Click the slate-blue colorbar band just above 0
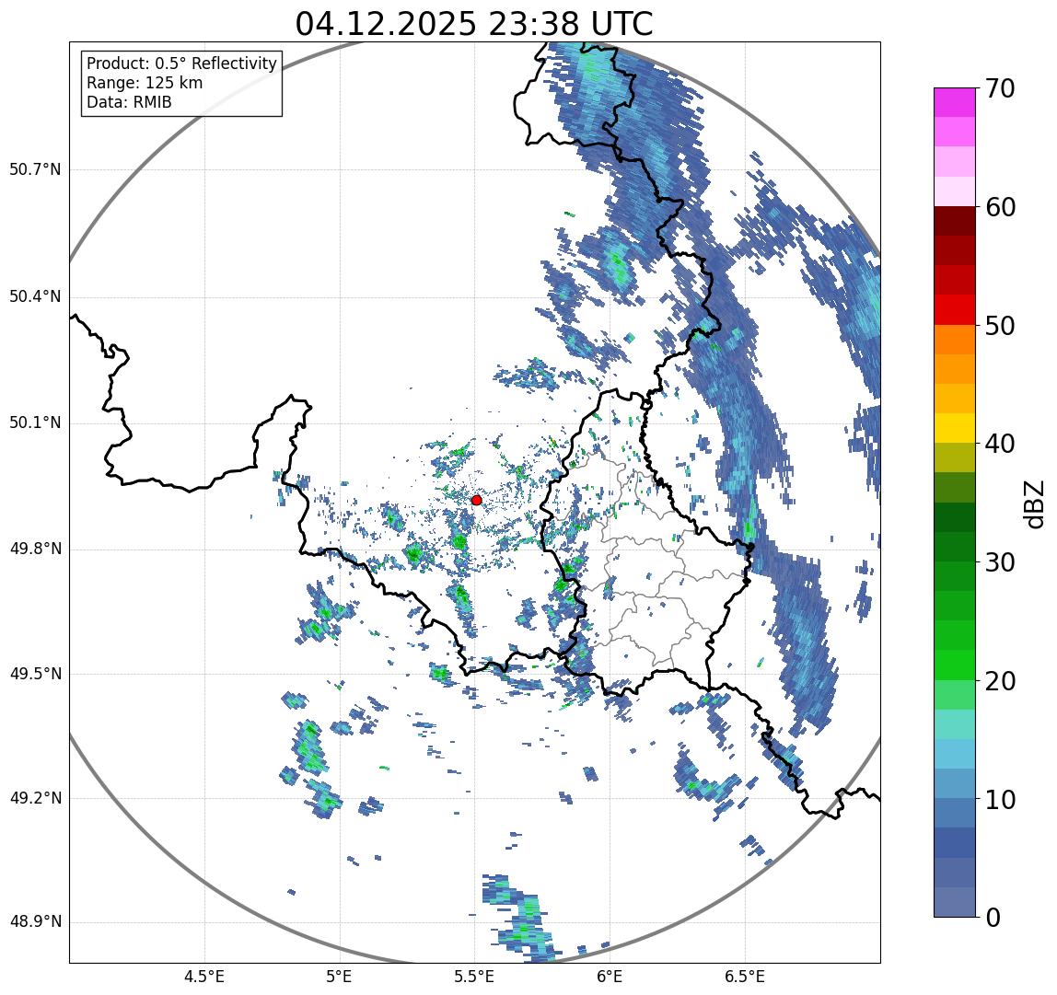This screenshot has width=1057, height=995. tap(955, 902)
